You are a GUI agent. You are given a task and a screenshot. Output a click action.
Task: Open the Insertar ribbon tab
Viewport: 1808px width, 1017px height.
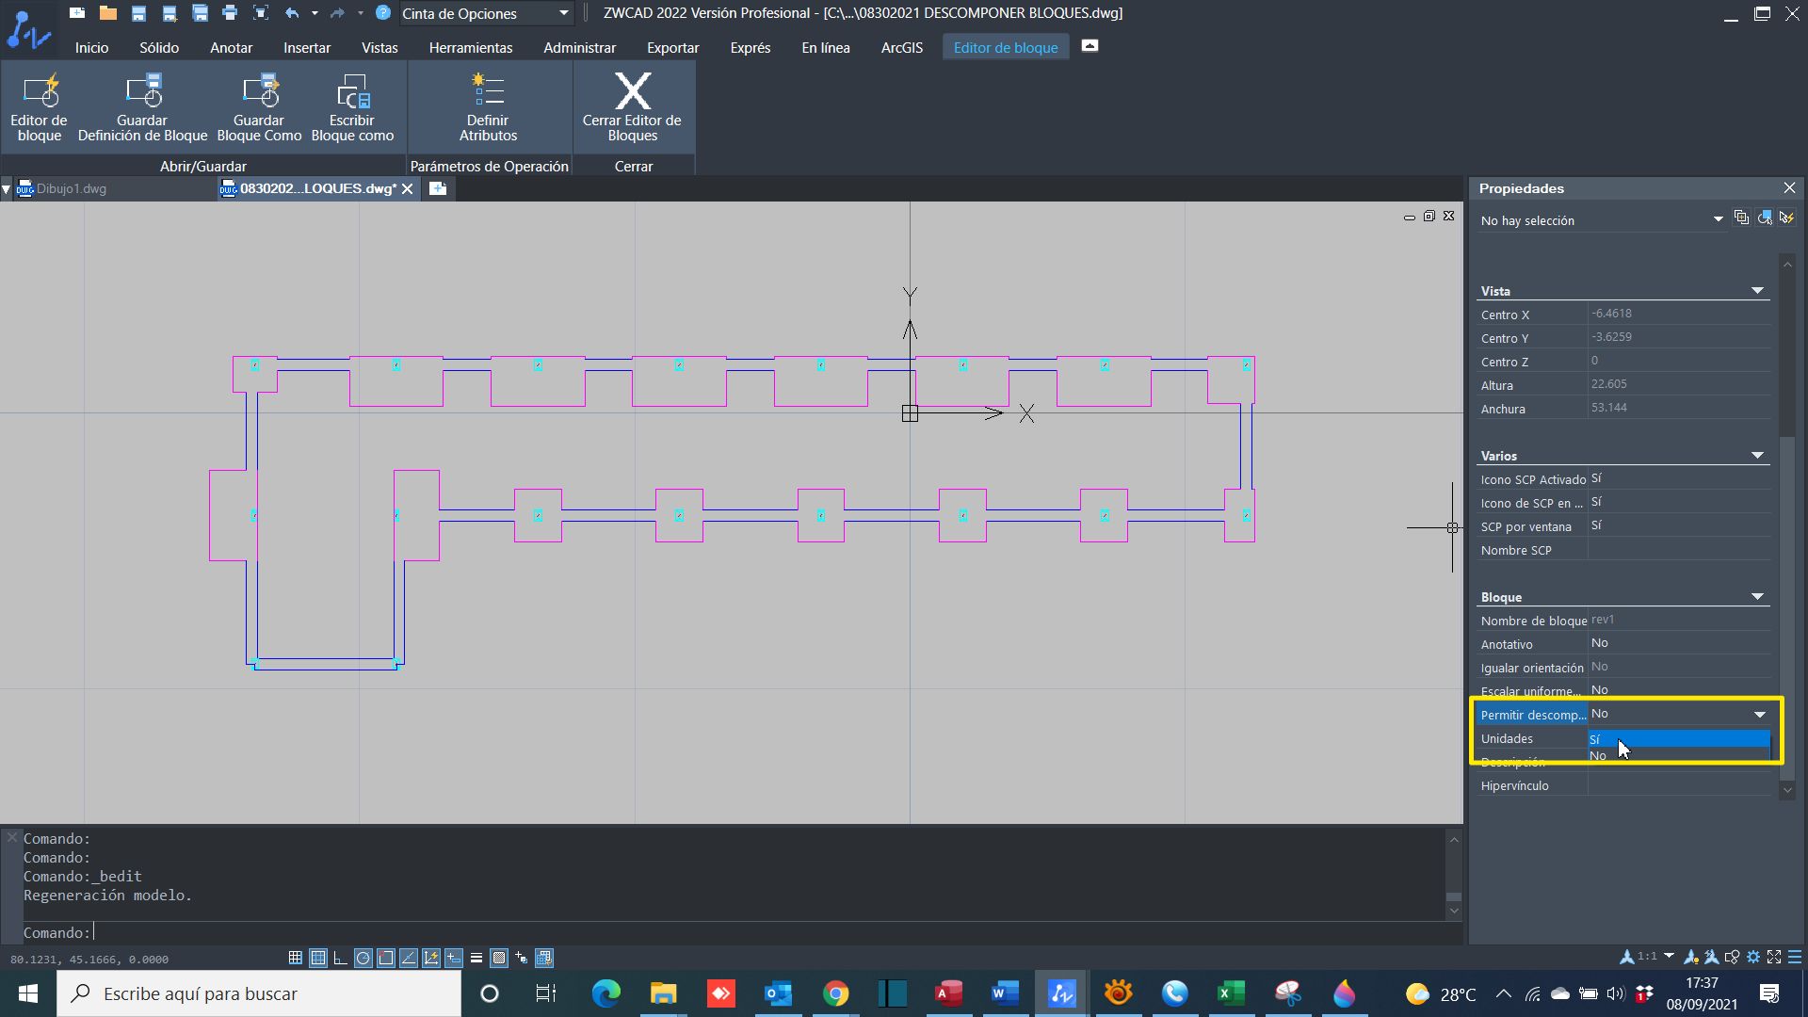[307, 48]
